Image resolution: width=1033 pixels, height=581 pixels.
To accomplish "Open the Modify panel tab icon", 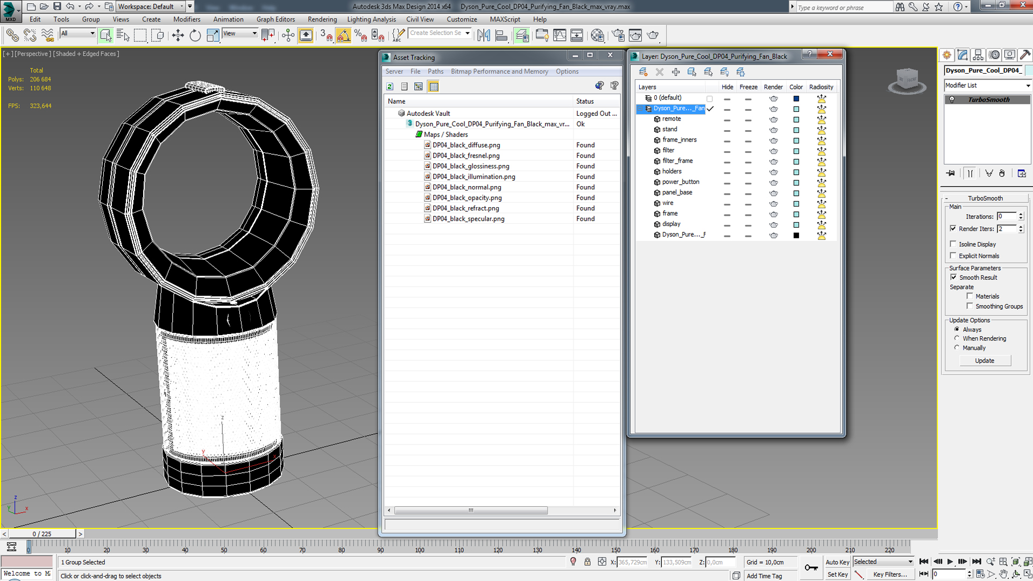I will (x=963, y=55).
